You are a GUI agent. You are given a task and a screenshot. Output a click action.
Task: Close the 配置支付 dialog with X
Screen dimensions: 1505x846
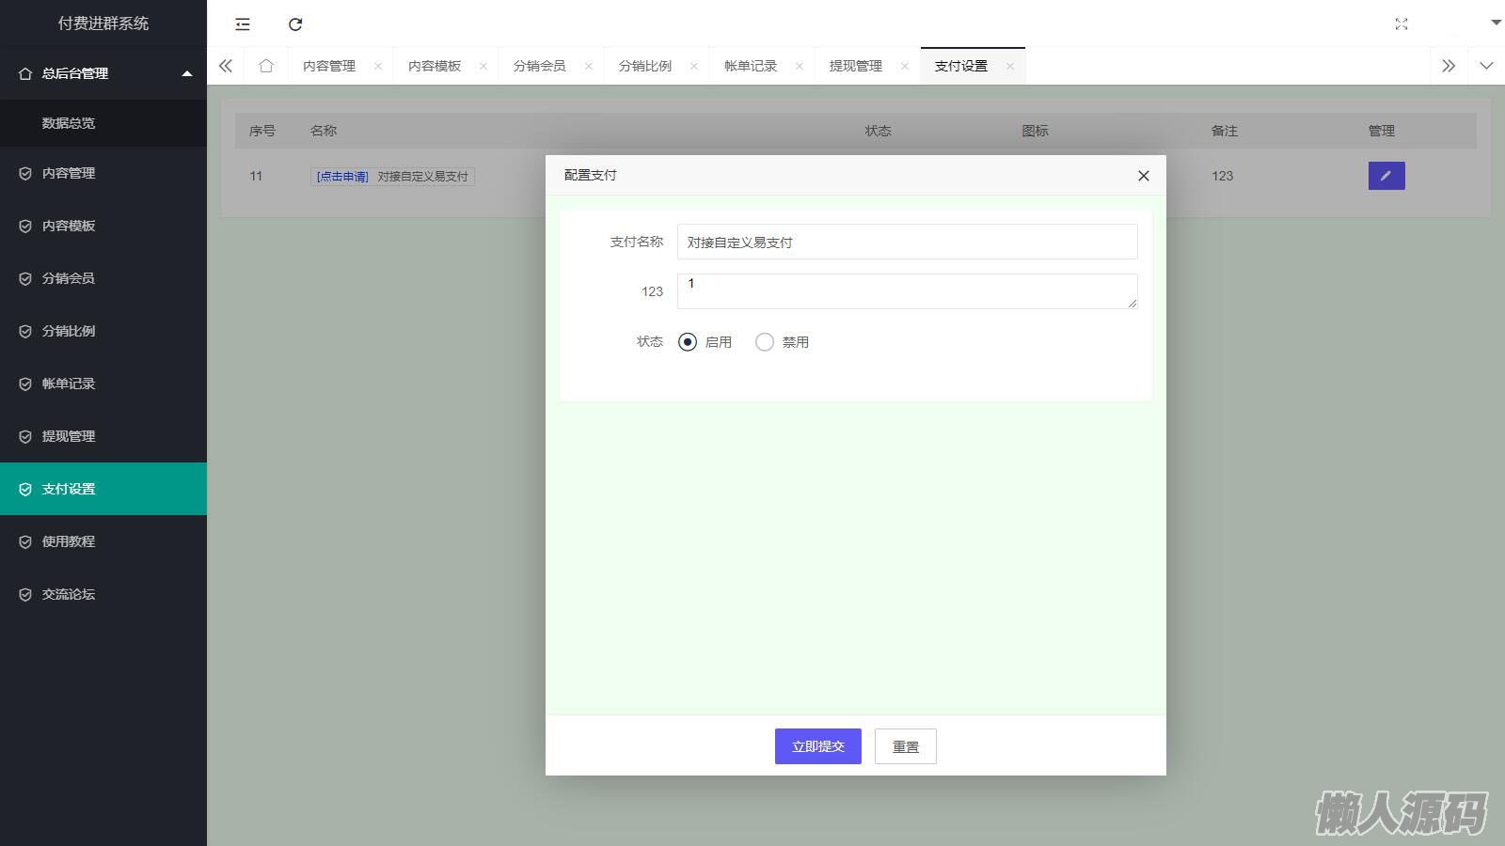click(1143, 176)
